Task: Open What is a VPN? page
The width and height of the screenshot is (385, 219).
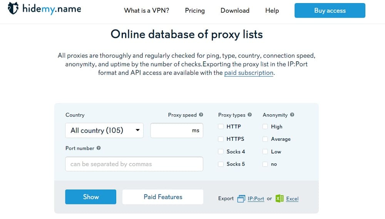Action: 147,10
